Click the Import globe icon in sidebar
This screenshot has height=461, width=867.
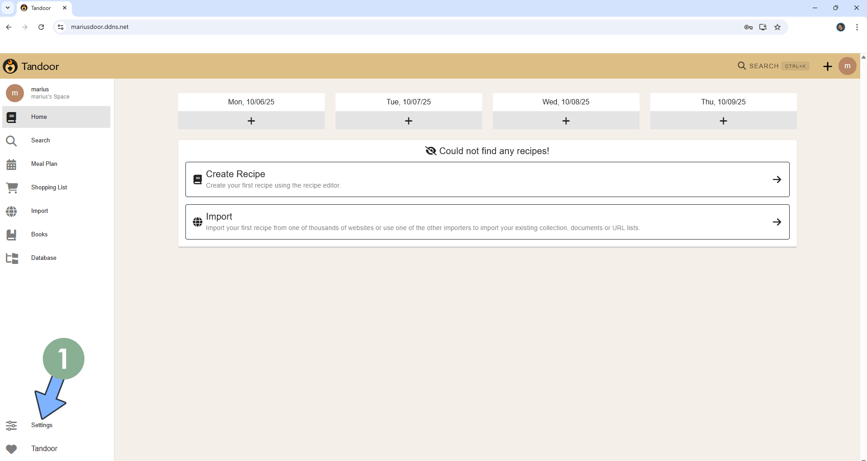coord(12,211)
